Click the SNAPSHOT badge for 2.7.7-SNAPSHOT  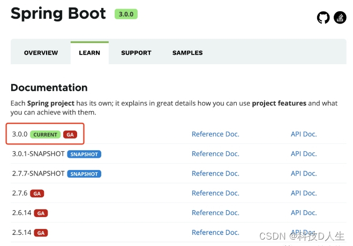pyautogui.click(x=84, y=174)
